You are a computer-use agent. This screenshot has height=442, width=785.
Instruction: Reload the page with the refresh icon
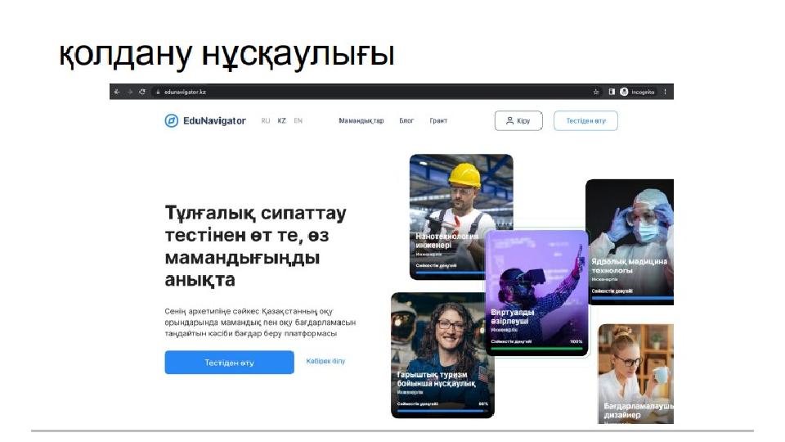pos(142,92)
